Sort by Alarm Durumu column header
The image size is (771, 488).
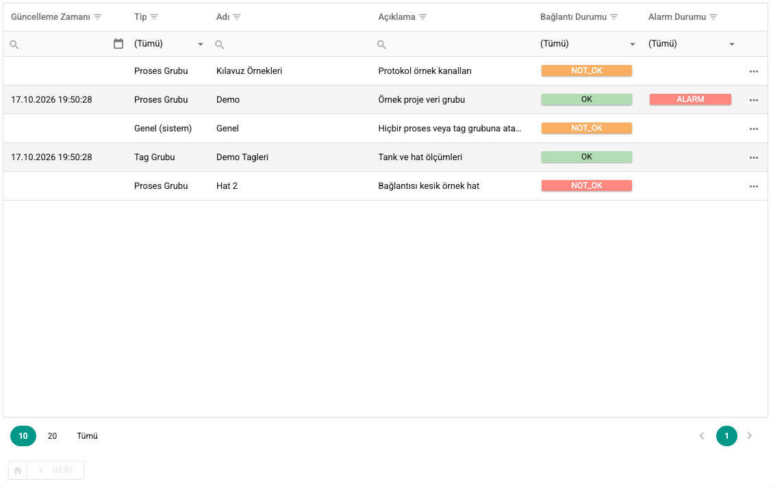tap(677, 16)
